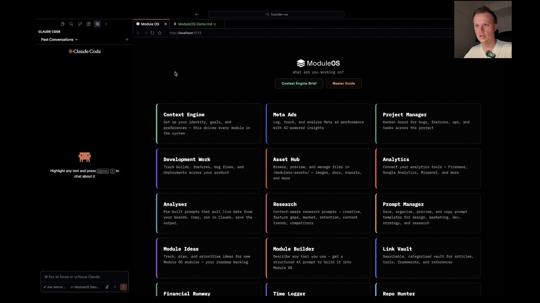Screen dimensions: 540x303
Task: Open the Explorer files icon in sidebar
Action: [62, 24]
